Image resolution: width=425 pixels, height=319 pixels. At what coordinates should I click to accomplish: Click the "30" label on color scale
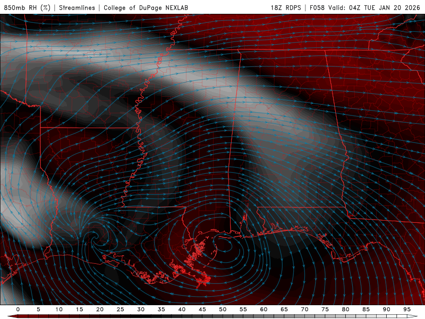[x=141, y=309]
